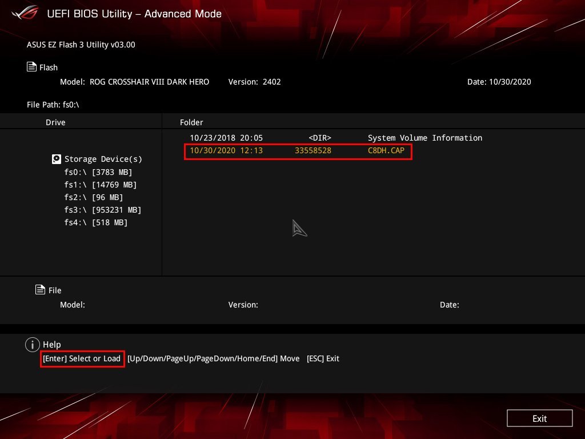Click the ROG logo icon

click(25, 13)
